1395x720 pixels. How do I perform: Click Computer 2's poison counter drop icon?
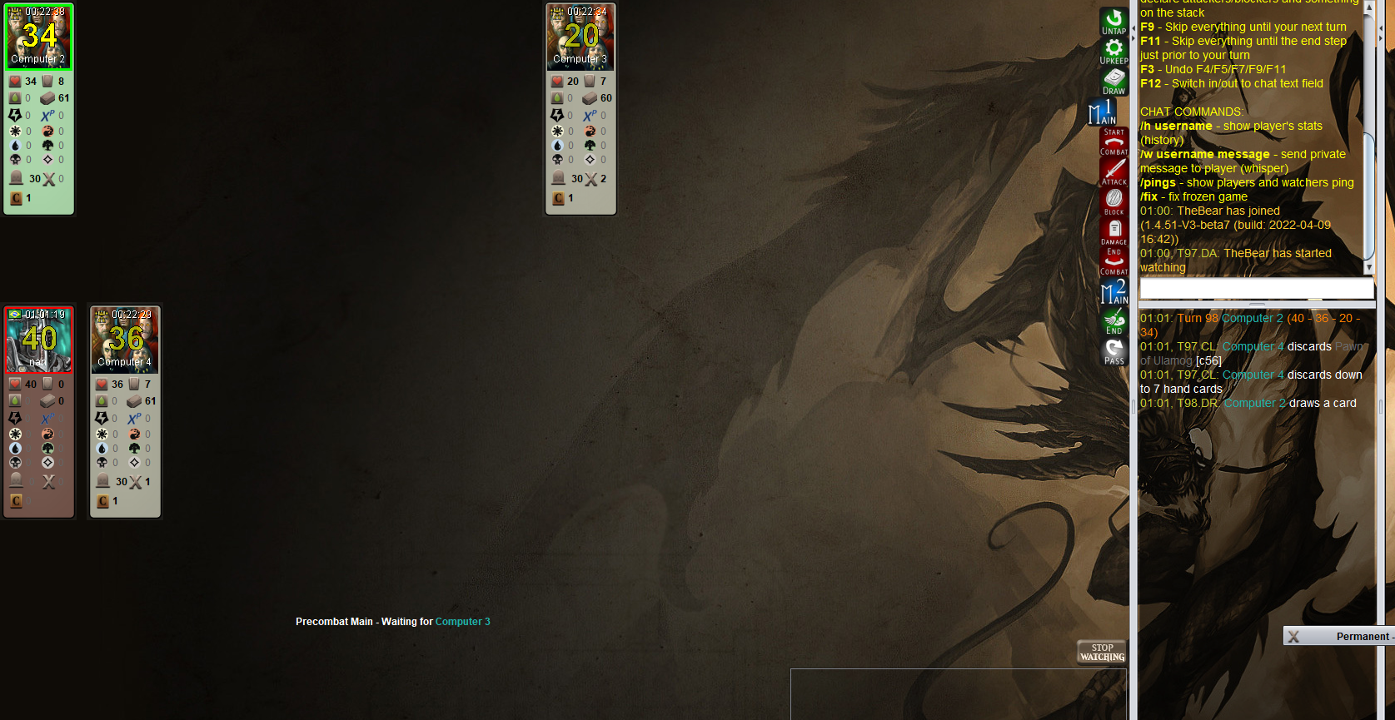[x=15, y=98]
